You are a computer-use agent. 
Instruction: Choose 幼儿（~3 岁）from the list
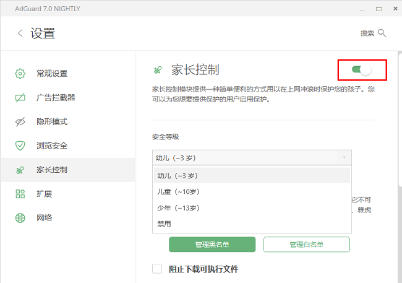tap(252, 176)
